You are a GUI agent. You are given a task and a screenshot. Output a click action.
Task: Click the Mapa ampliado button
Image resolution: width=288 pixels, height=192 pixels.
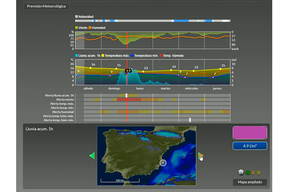pyautogui.click(x=250, y=182)
